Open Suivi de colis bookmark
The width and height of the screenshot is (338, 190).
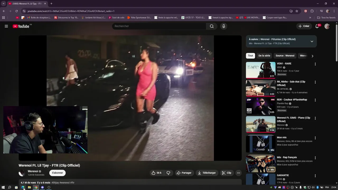[116, 18]
